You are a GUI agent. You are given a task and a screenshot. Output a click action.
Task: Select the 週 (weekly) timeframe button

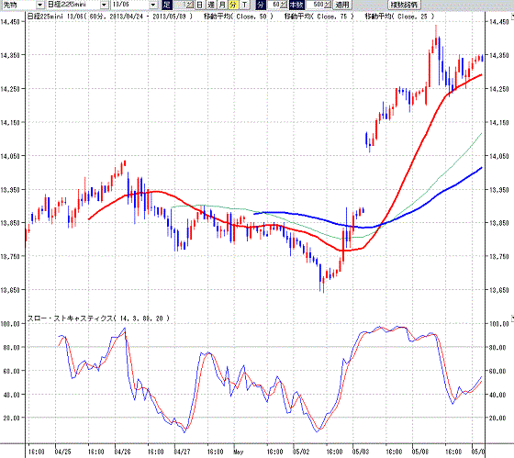211,5
